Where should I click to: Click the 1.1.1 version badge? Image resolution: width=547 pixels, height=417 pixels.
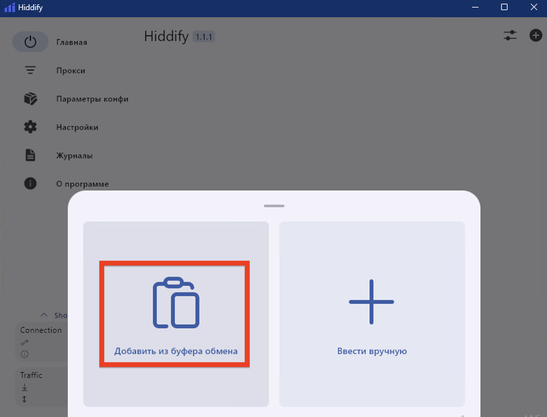point(204,37)
